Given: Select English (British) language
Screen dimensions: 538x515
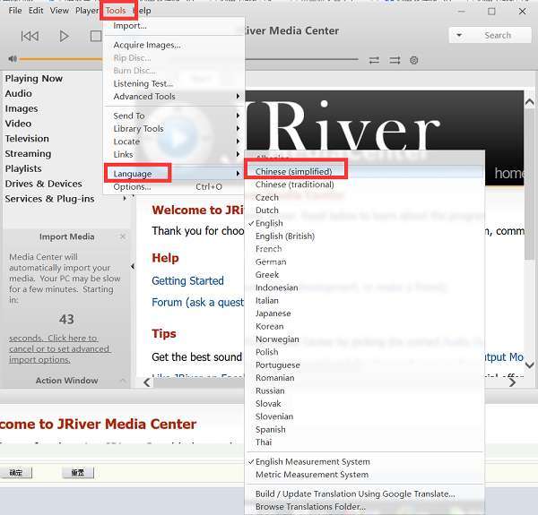Looking at the screenshot, I should coord(364,236).
